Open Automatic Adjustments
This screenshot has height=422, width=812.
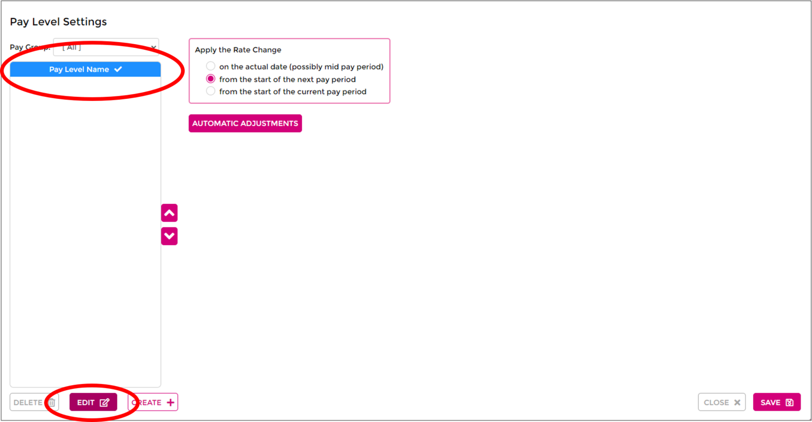pyautogui.click(x=245, y=123)
